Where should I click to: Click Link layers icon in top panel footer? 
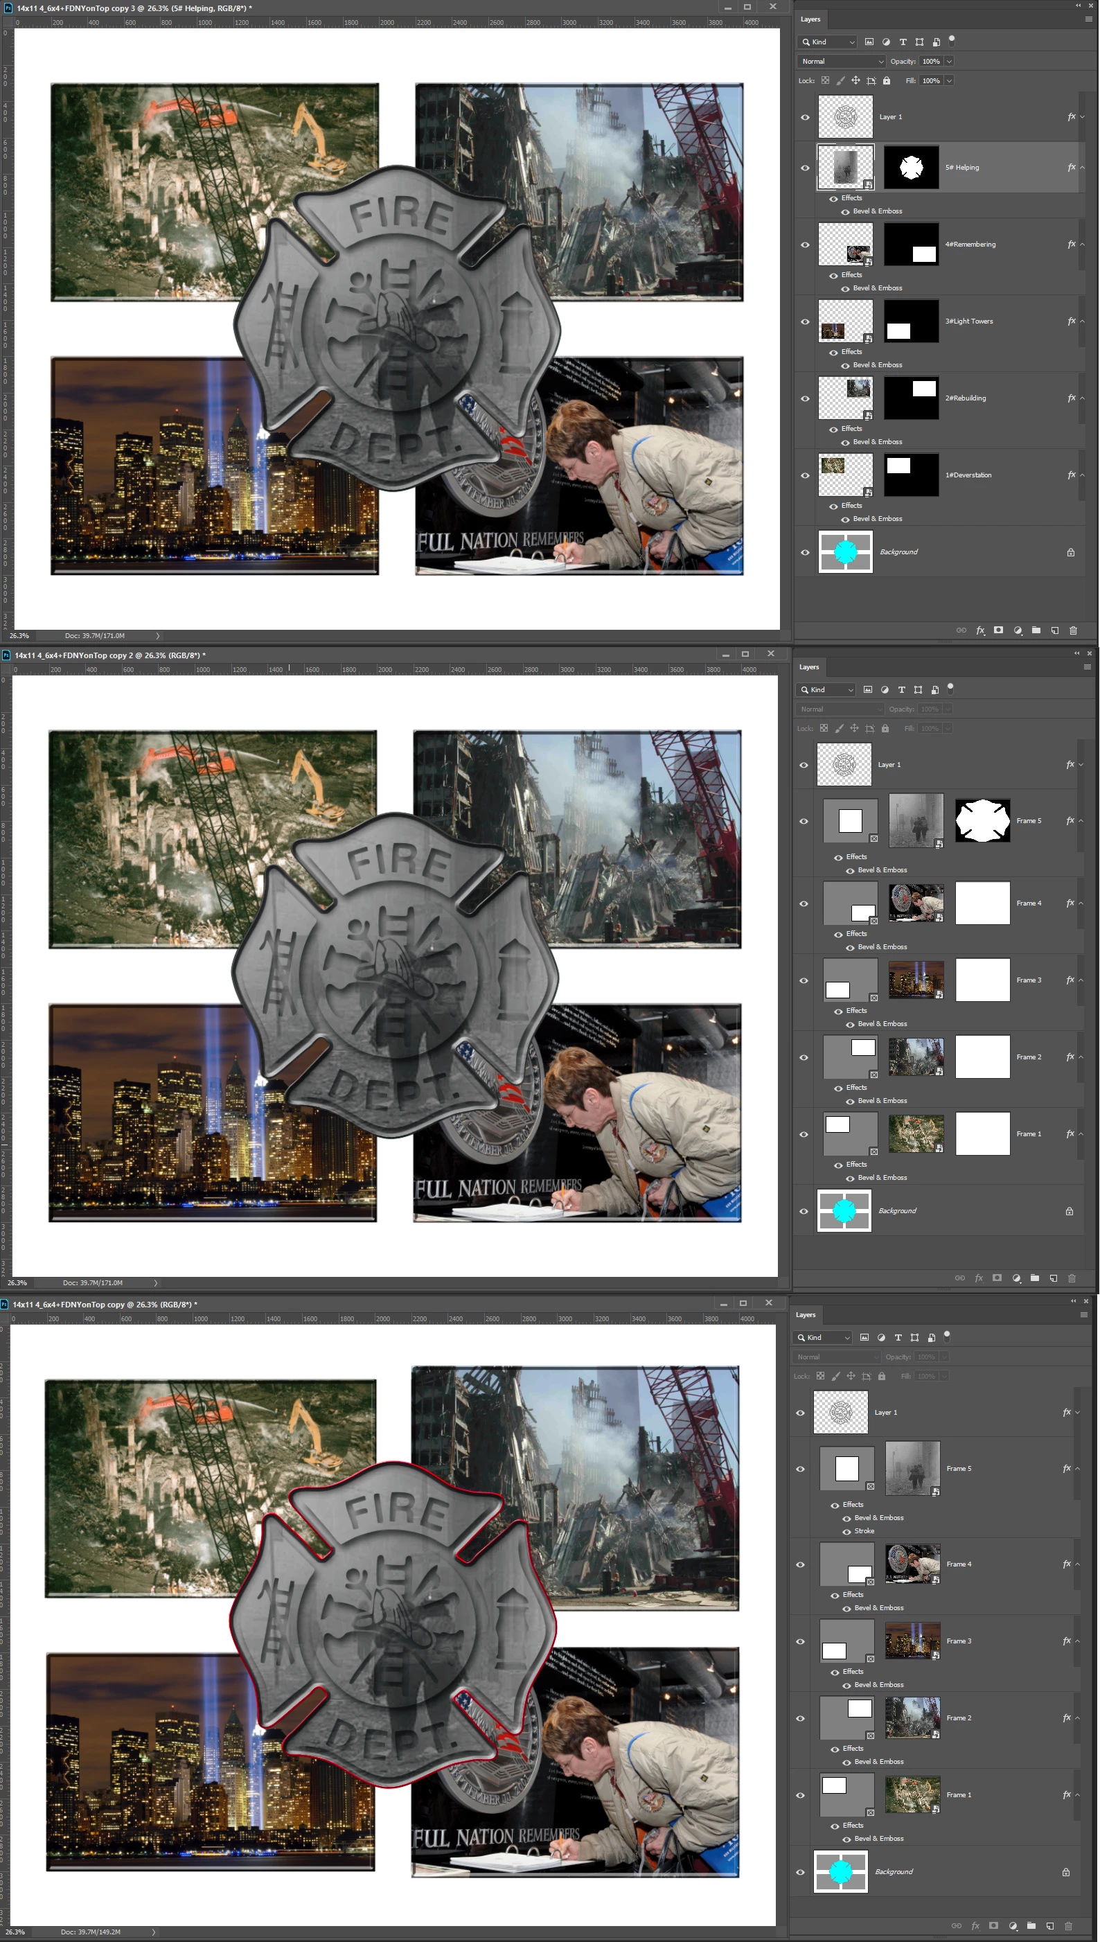tap(961, 630)
